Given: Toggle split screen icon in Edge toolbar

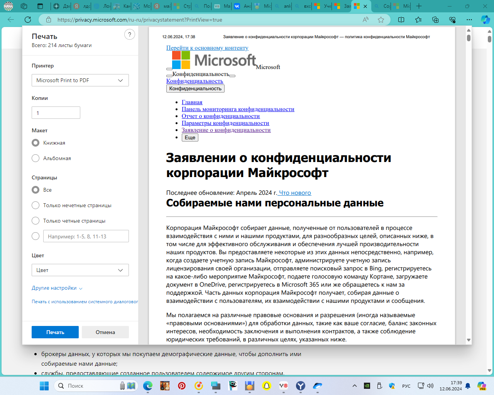Looking at the screenshot, I should 401,20.
